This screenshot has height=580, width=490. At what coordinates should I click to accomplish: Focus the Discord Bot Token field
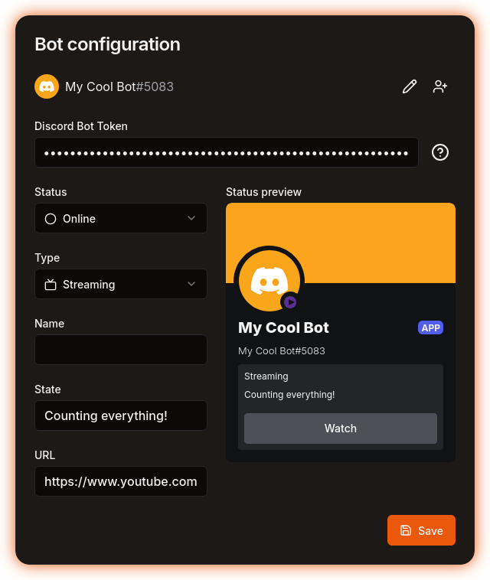tap(227, 152)
